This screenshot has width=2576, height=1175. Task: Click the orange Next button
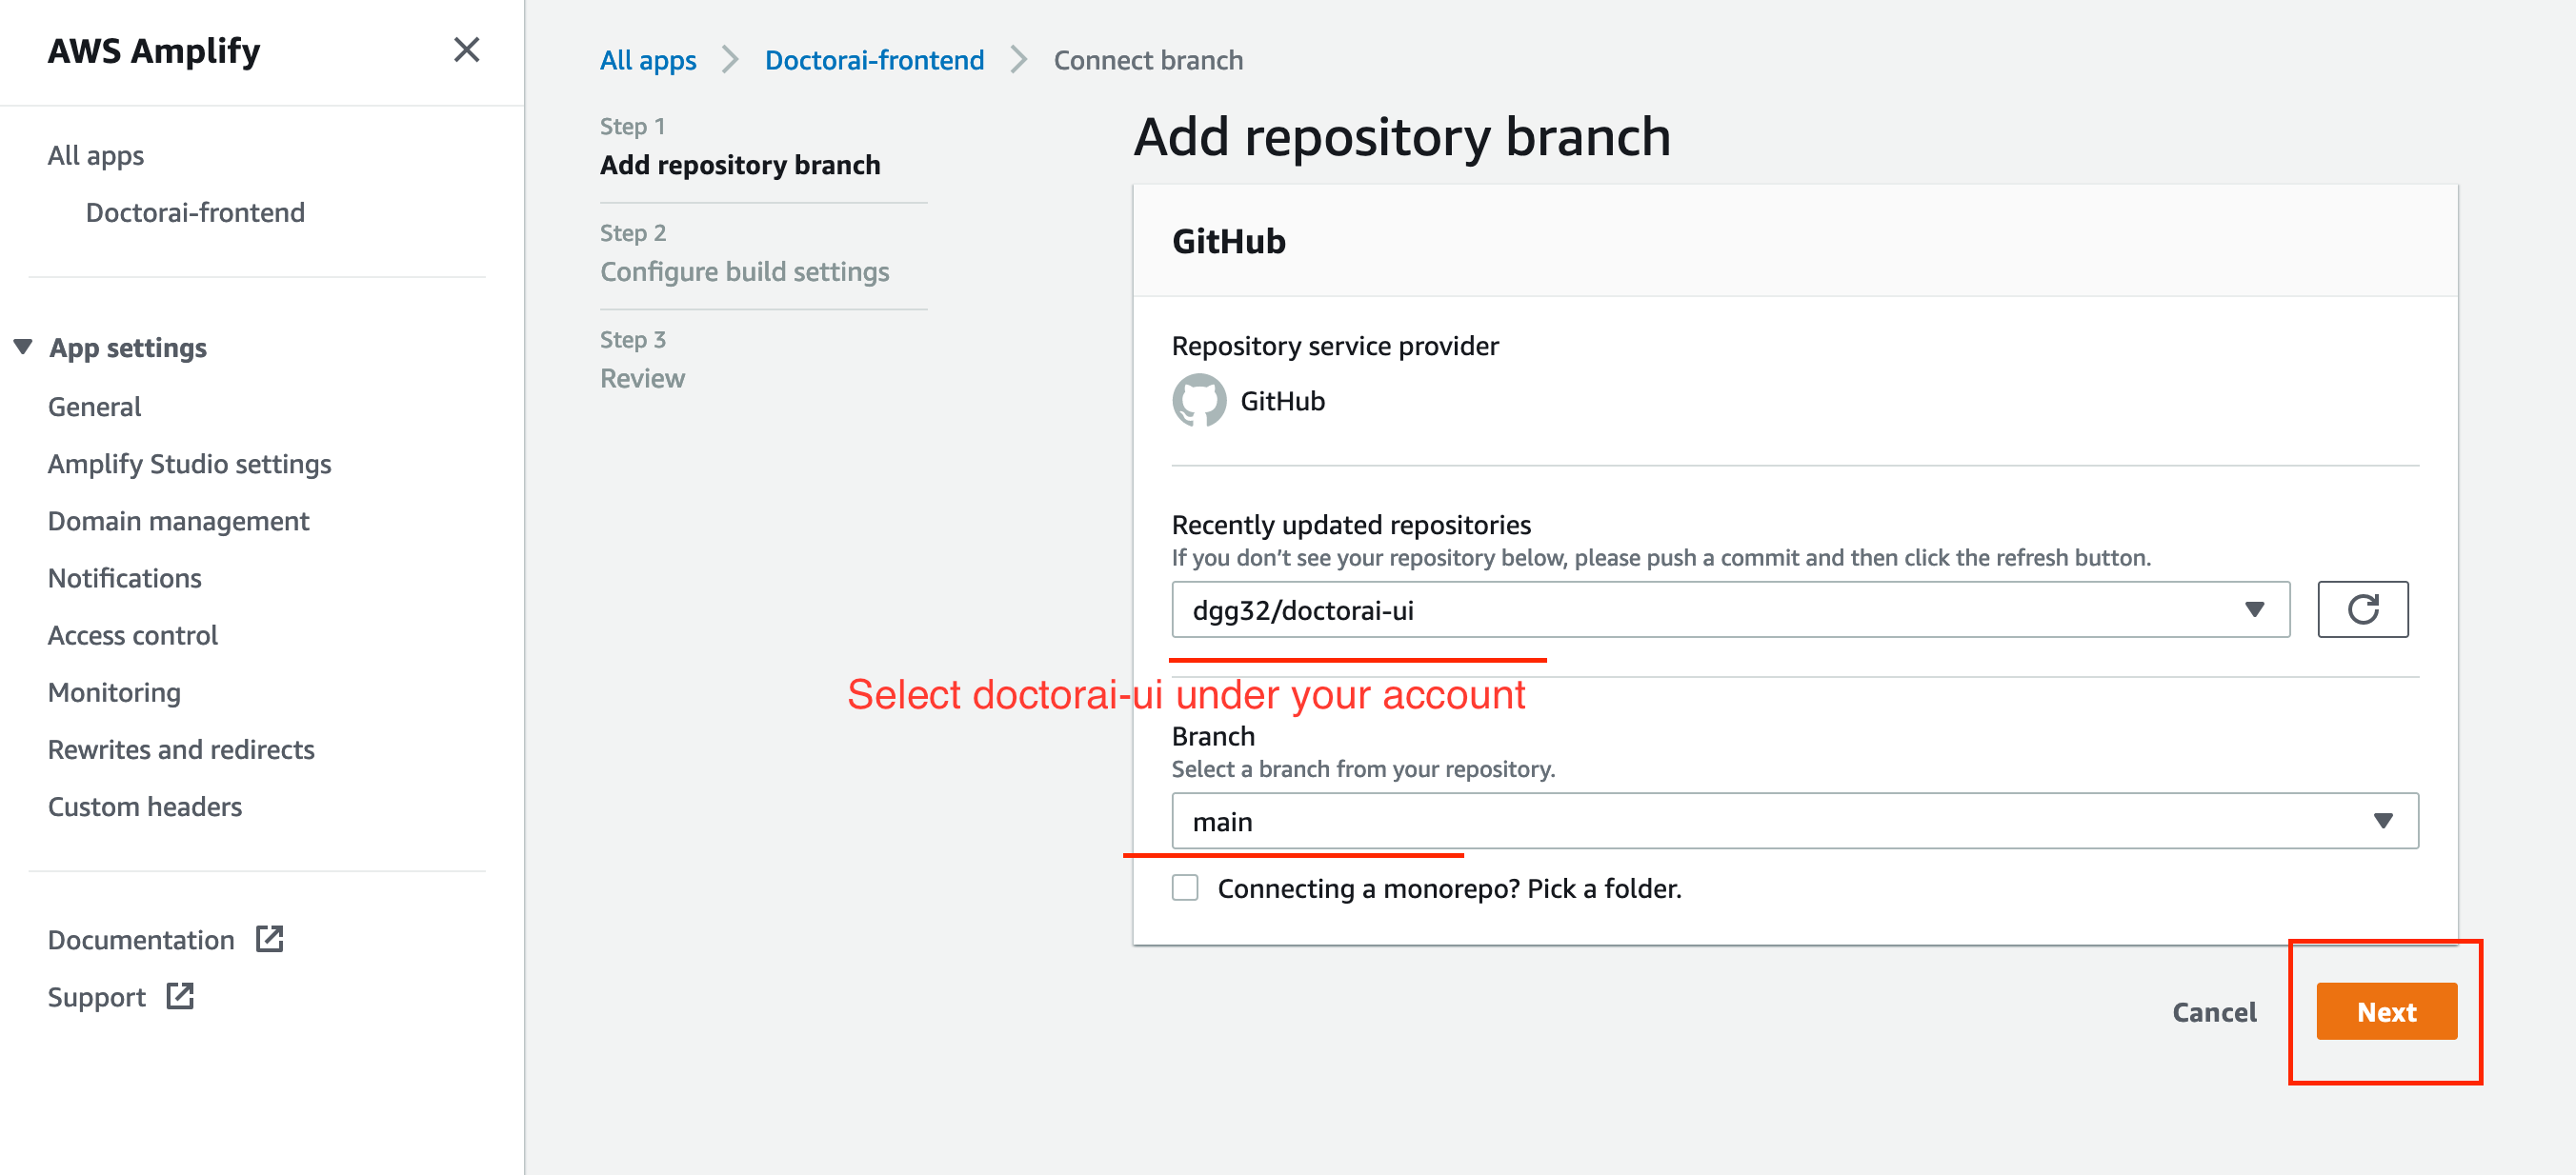click(x=2386, y=1012)
